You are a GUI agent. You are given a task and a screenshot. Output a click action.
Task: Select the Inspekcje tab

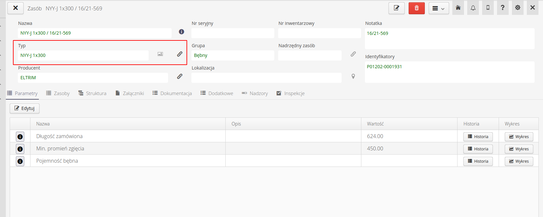[290, 93]
